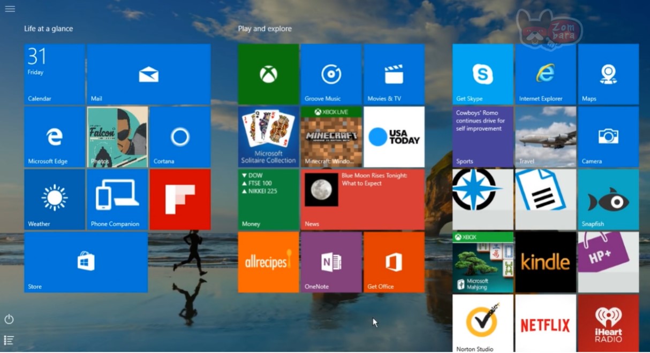Open the Sports tile about Cowboys' Romo
Viewport: 650px width, 353px height.
483,137
